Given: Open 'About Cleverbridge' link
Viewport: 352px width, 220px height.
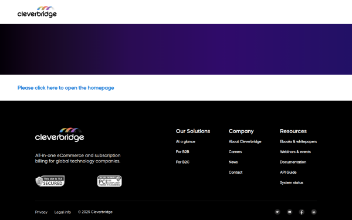Looking at the screenshot, I should (245, 141).
